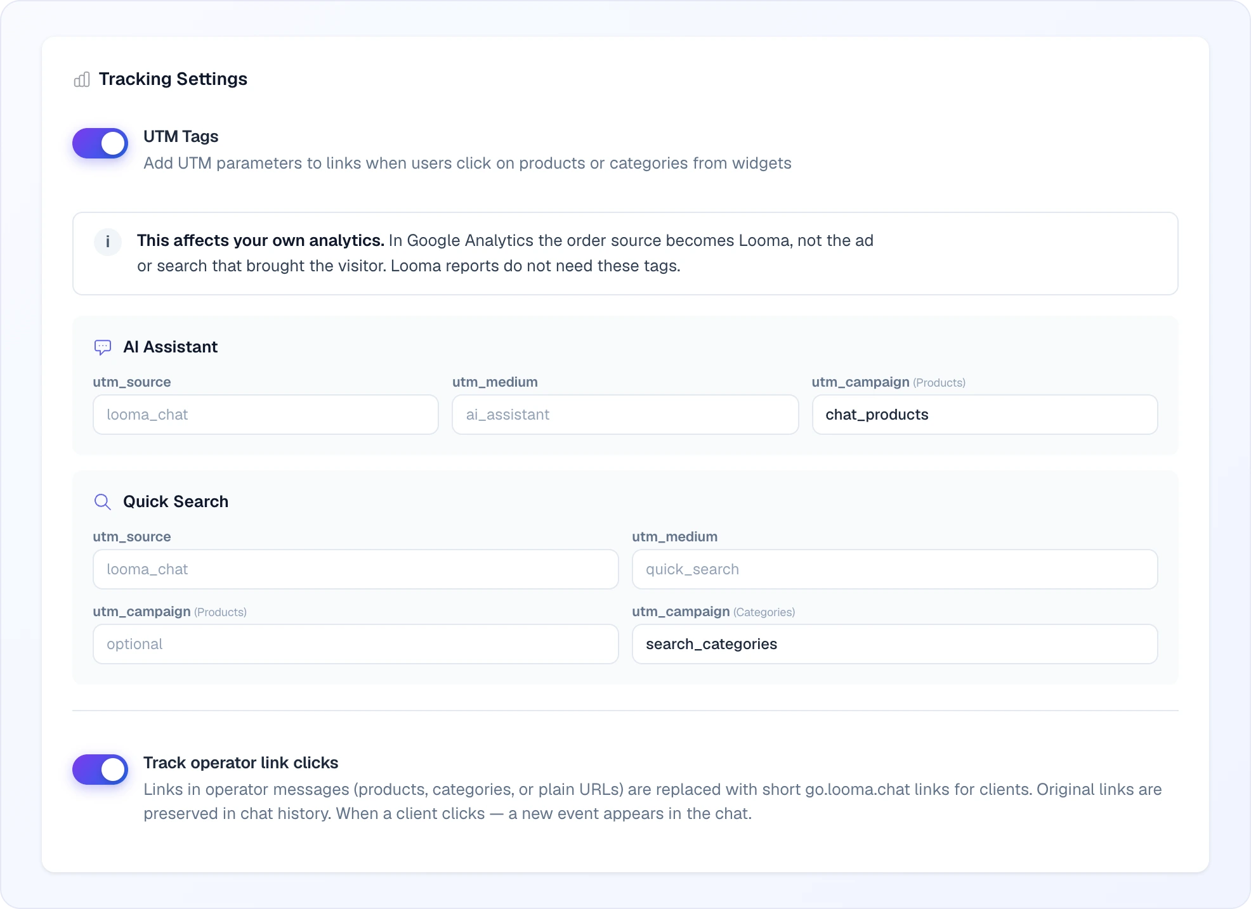This screenshot has height=909, width=1251.
Task: Click 'This affects your own analytics.' text
Action: [x=261, y=240]
